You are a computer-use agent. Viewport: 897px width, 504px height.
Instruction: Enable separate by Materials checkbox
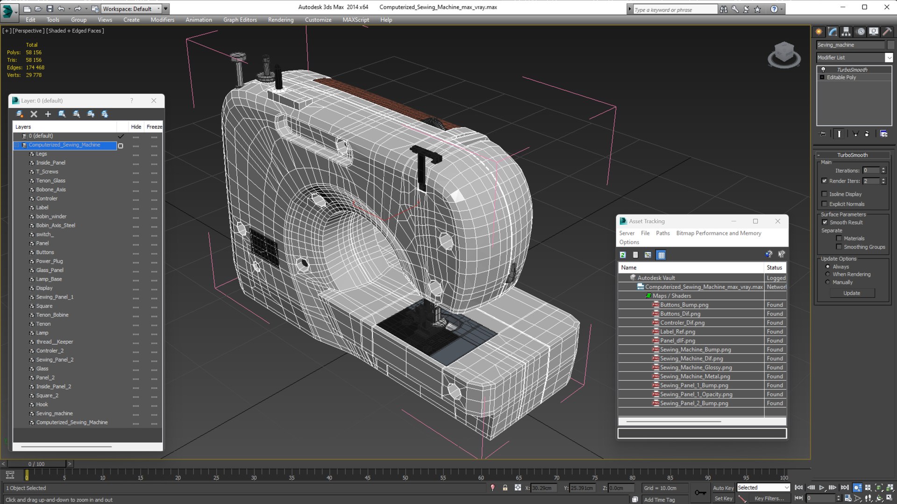[839, 238]
